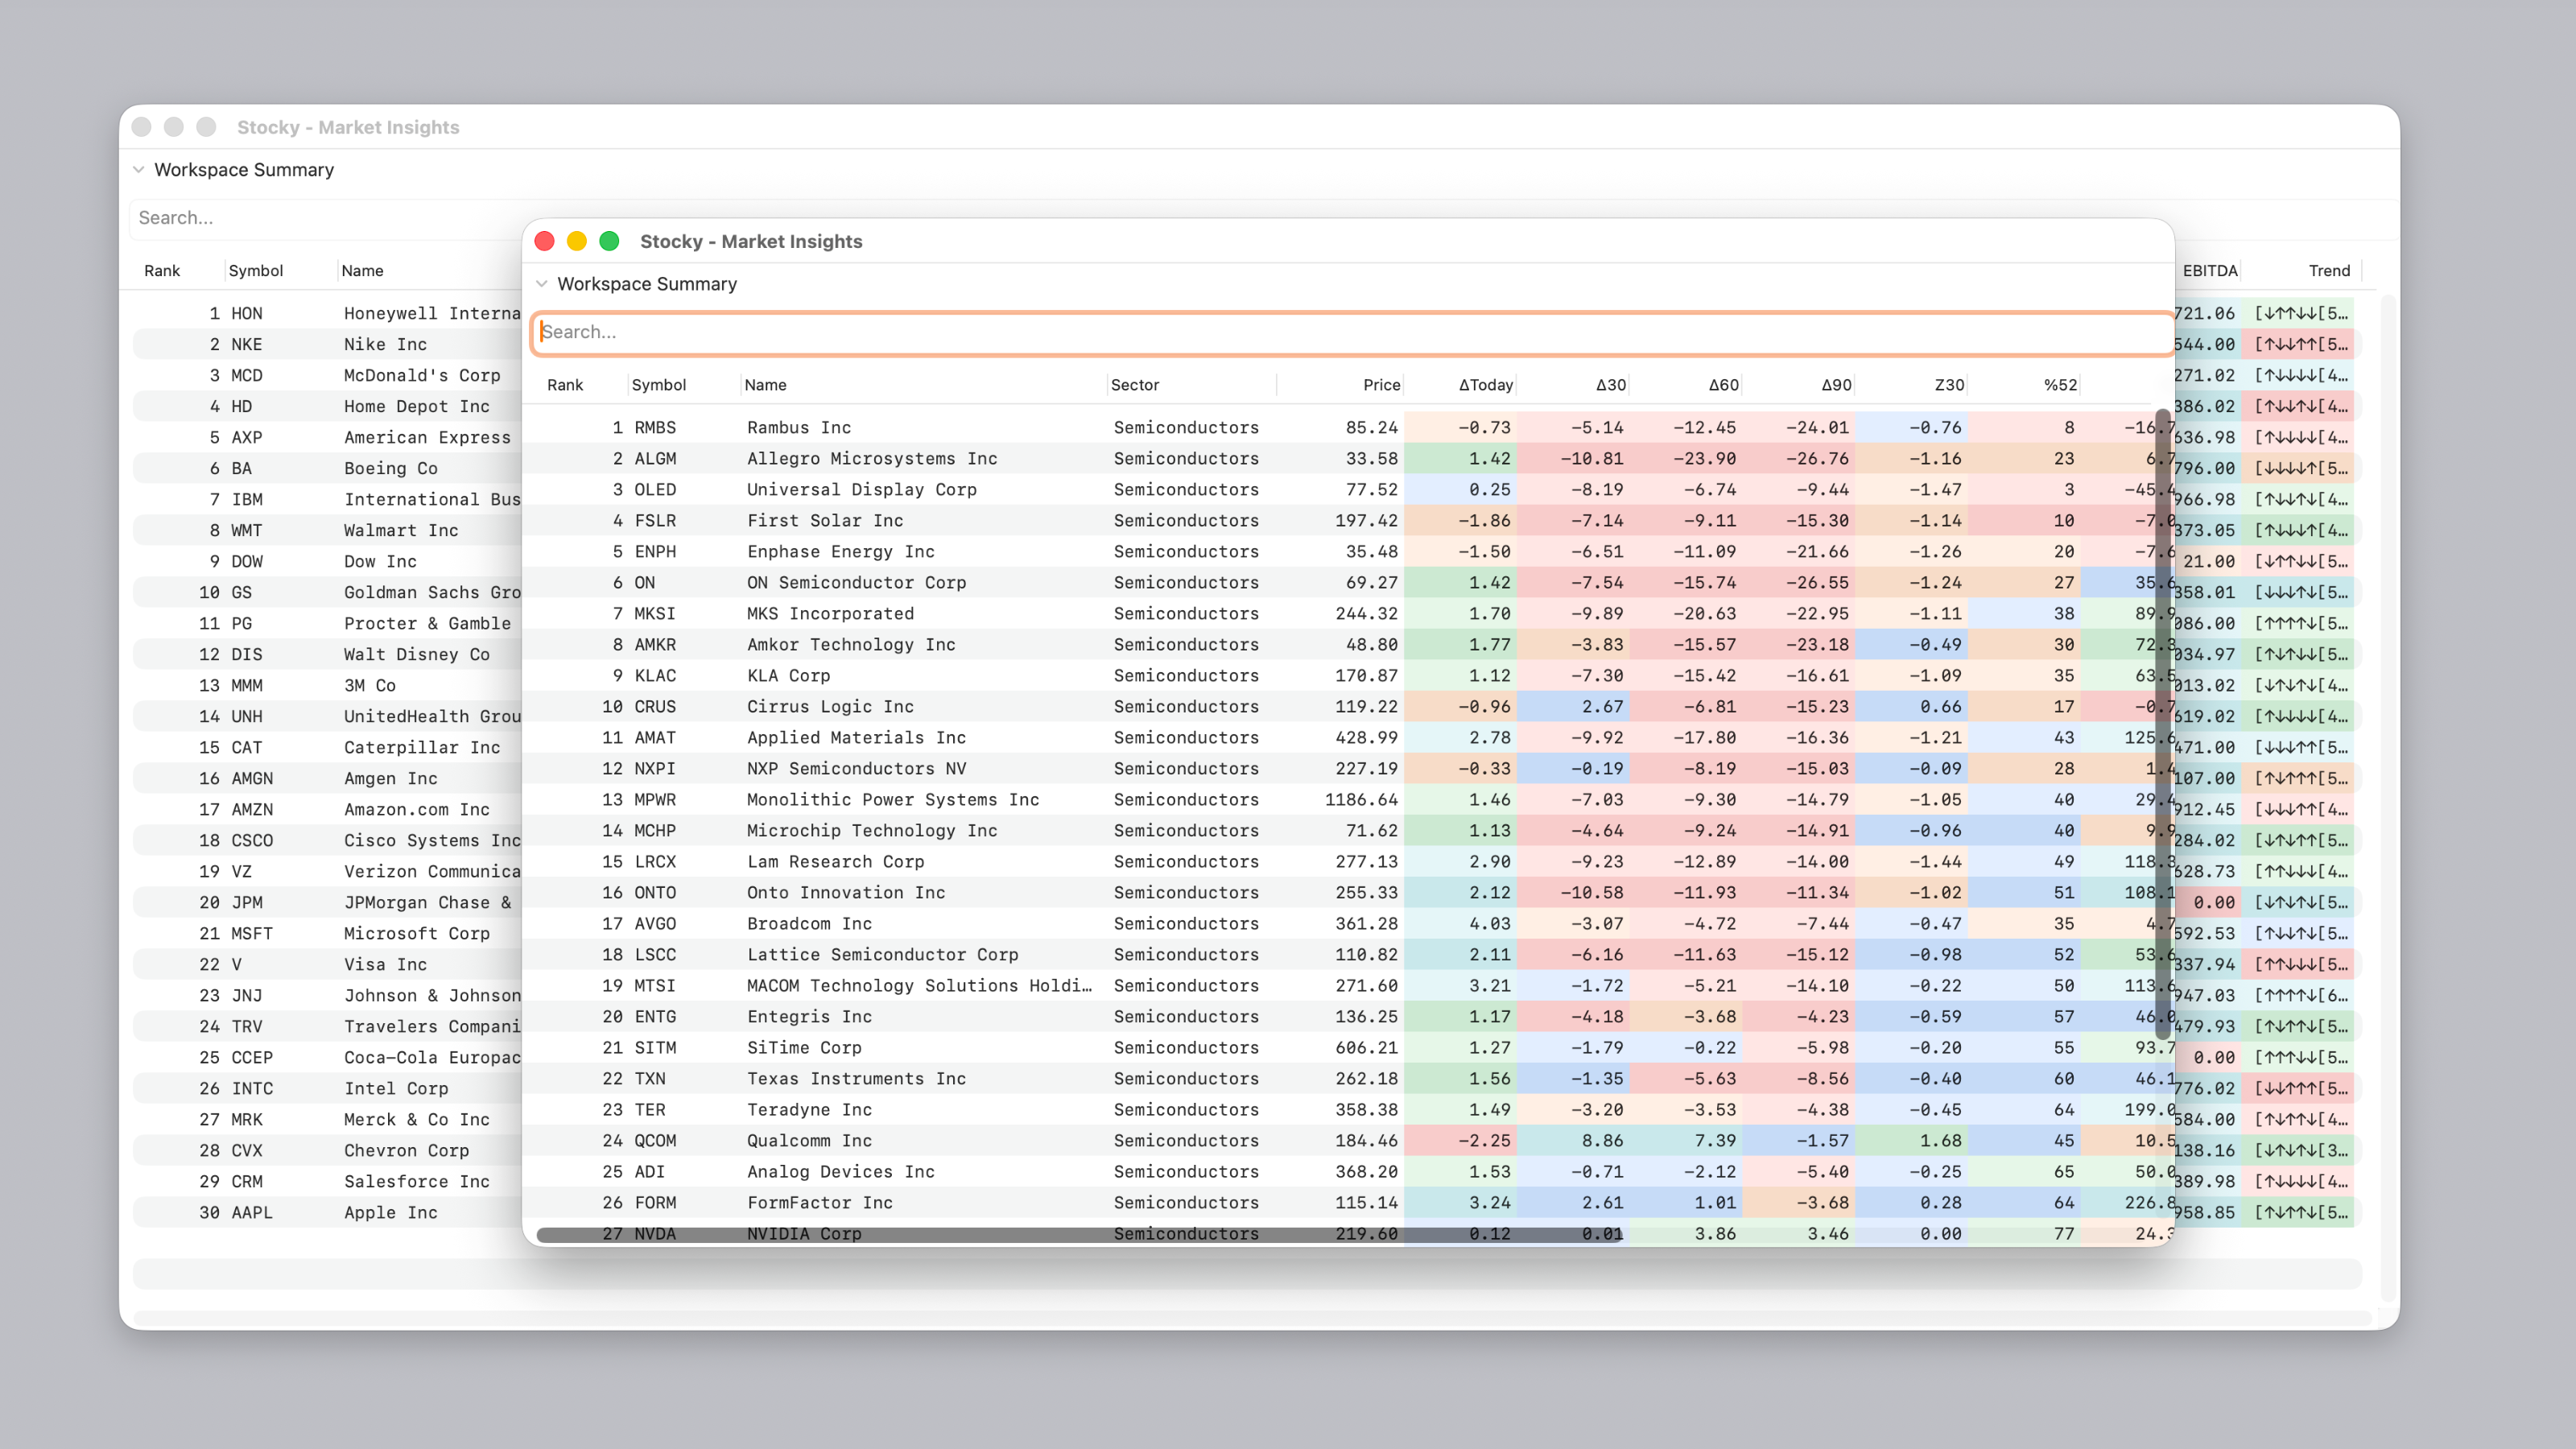2576x1449 pixels.
Task: Sort by %52 column header
Action: tap(2060, 385)
